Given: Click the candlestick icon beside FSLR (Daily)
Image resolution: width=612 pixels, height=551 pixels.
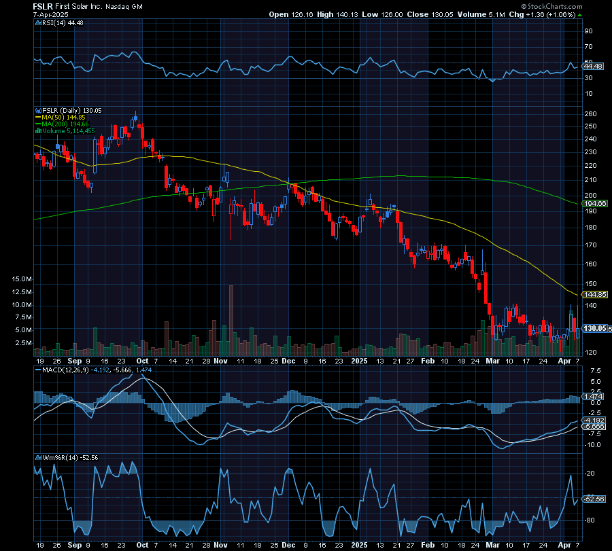Looking at the screenshot, I should tap(37, 109).
